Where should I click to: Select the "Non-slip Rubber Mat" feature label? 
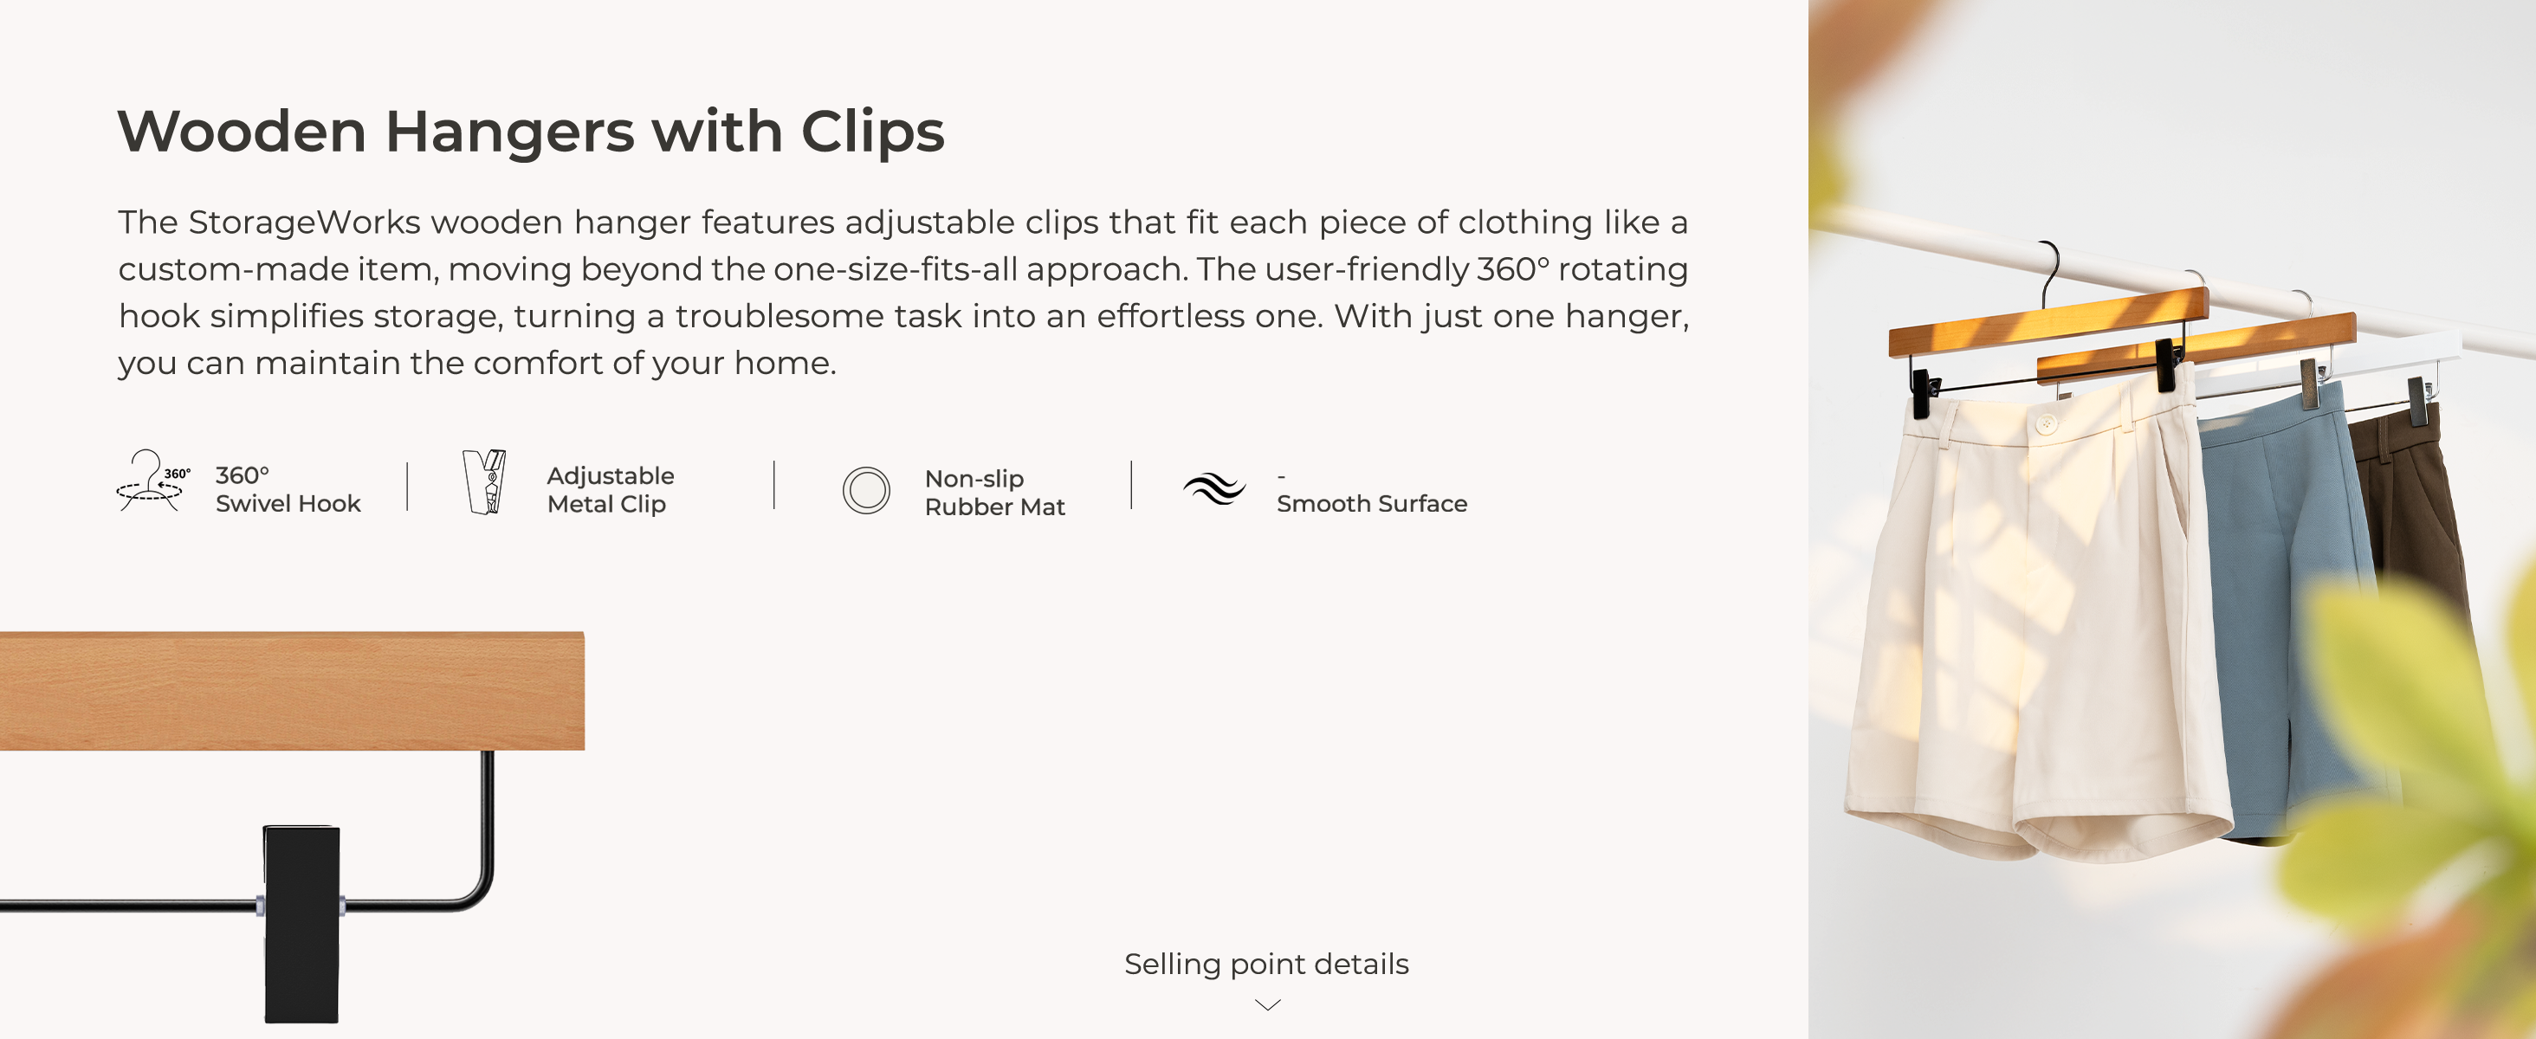(x=994, y=492)
